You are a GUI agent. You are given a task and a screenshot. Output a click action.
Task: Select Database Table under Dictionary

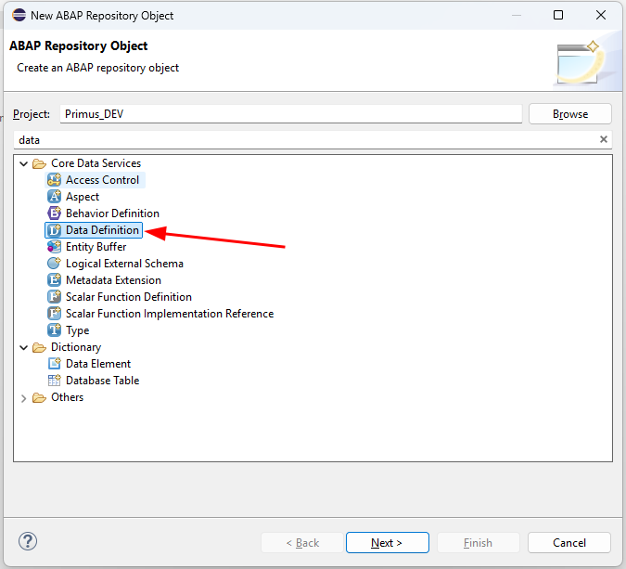click(102, 381)
